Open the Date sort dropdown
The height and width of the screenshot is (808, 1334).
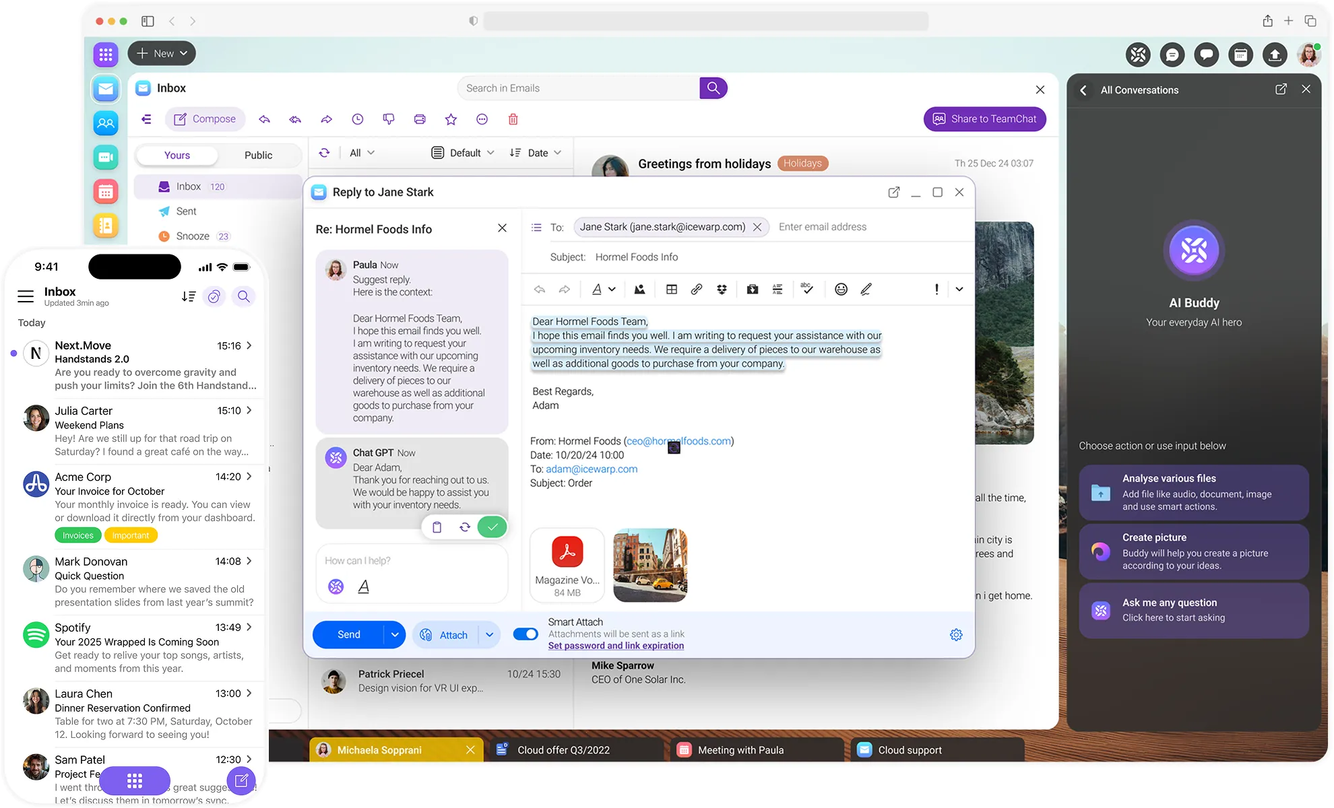pos(536,153)
